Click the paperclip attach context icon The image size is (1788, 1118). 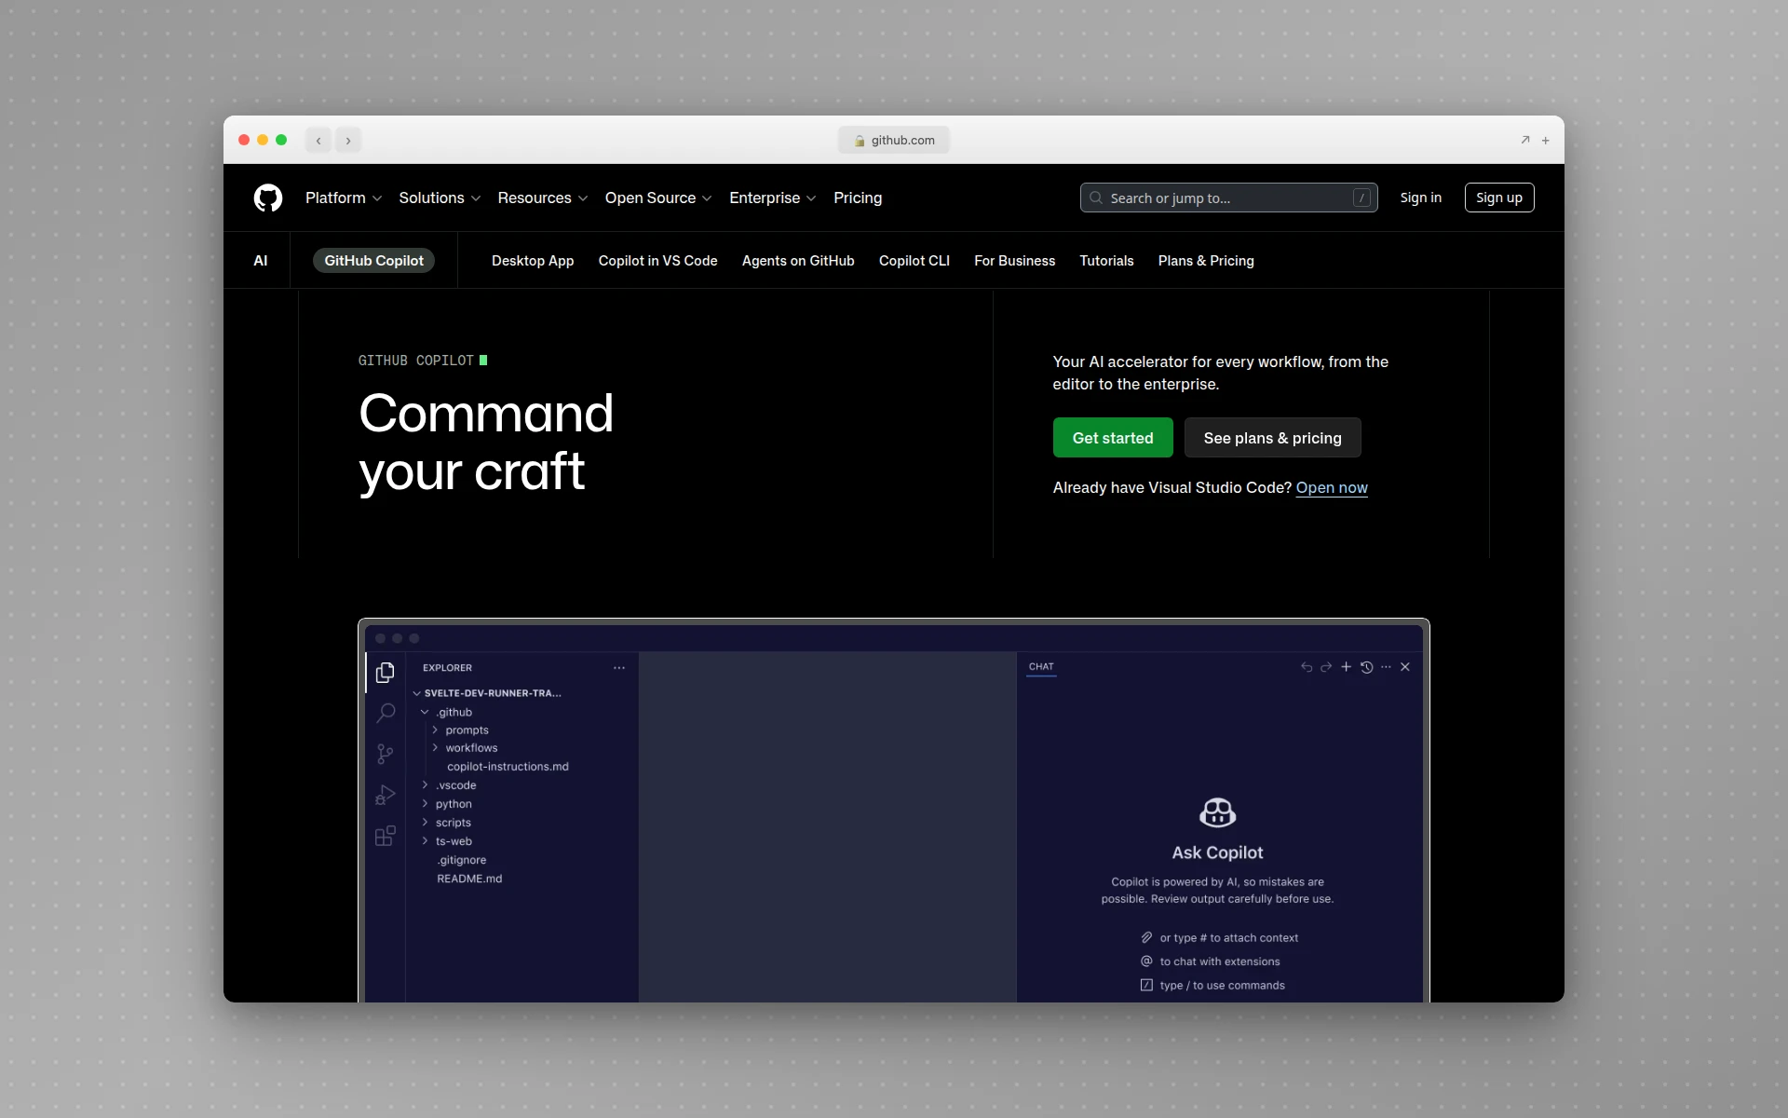[x=1146, y=937]
